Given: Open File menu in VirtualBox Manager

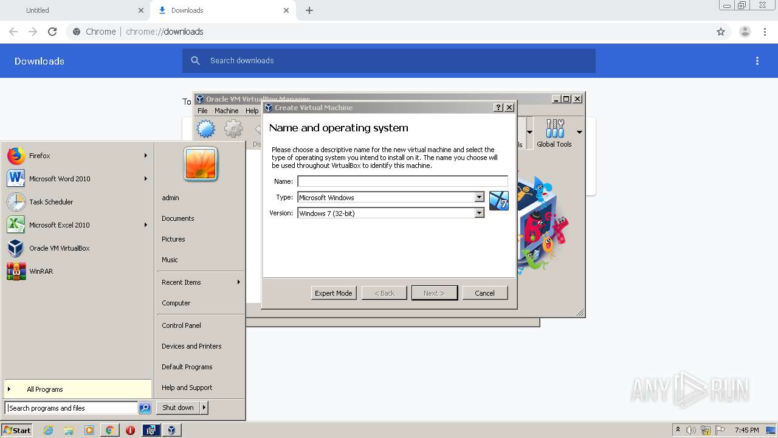Looking at the screenshot, I should pos(202,111).
